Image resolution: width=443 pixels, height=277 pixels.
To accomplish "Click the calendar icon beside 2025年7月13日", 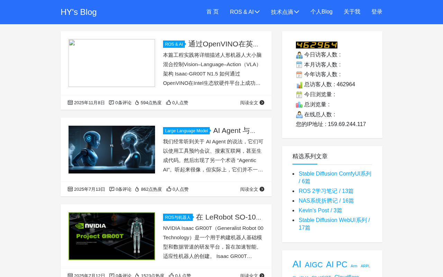I will [x=70, y=189].
